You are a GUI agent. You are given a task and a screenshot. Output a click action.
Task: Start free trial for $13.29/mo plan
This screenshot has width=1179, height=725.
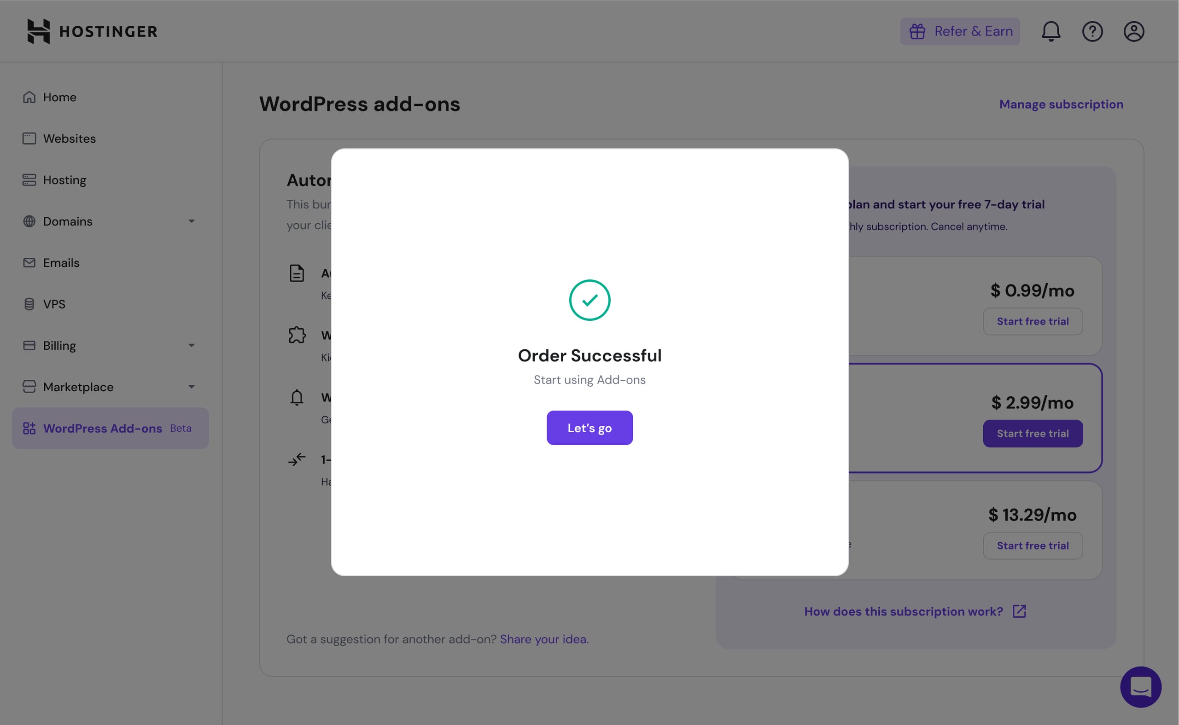click(1033, 545)
